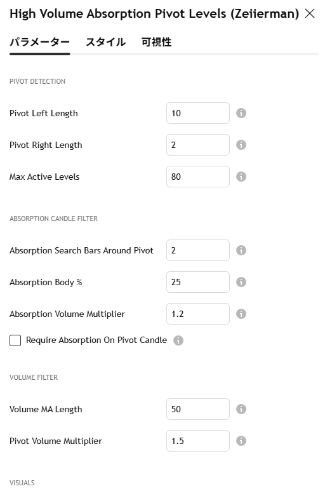Click info icon beside Pivot Right Length
Screen dimensions: 325x491
(241, 145)
